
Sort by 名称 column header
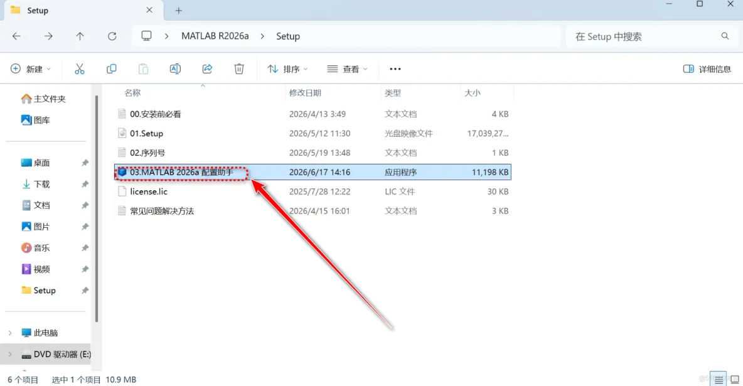[132, 93]
